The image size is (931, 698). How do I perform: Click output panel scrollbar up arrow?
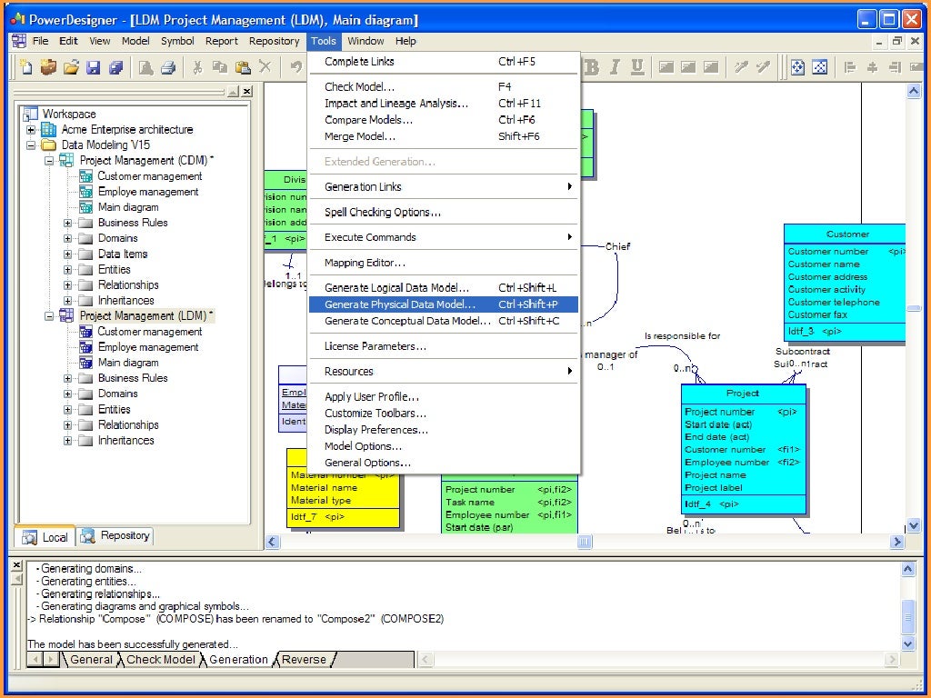coord(908,570)
